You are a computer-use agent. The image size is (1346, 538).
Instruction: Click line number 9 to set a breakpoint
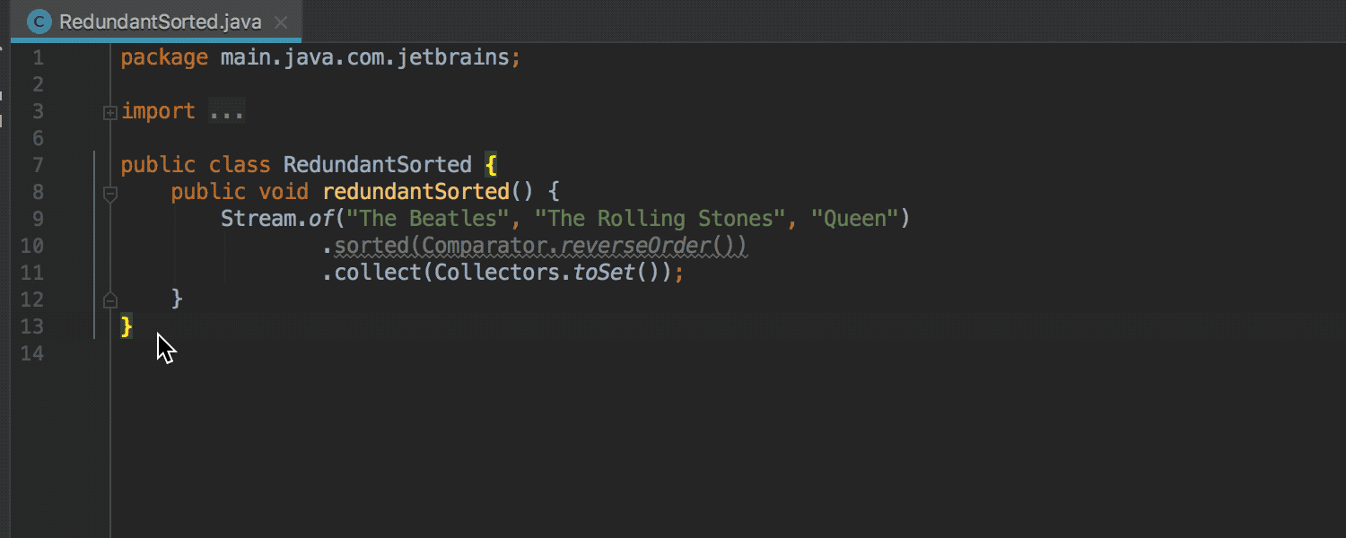(x=38, y=218)
